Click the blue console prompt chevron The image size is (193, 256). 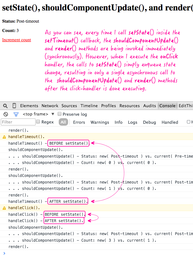click(x=4, y=253)
